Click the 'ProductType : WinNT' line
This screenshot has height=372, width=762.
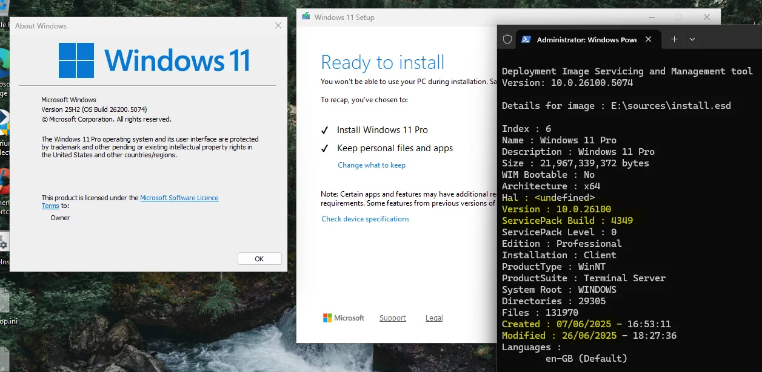pos(553,267)
